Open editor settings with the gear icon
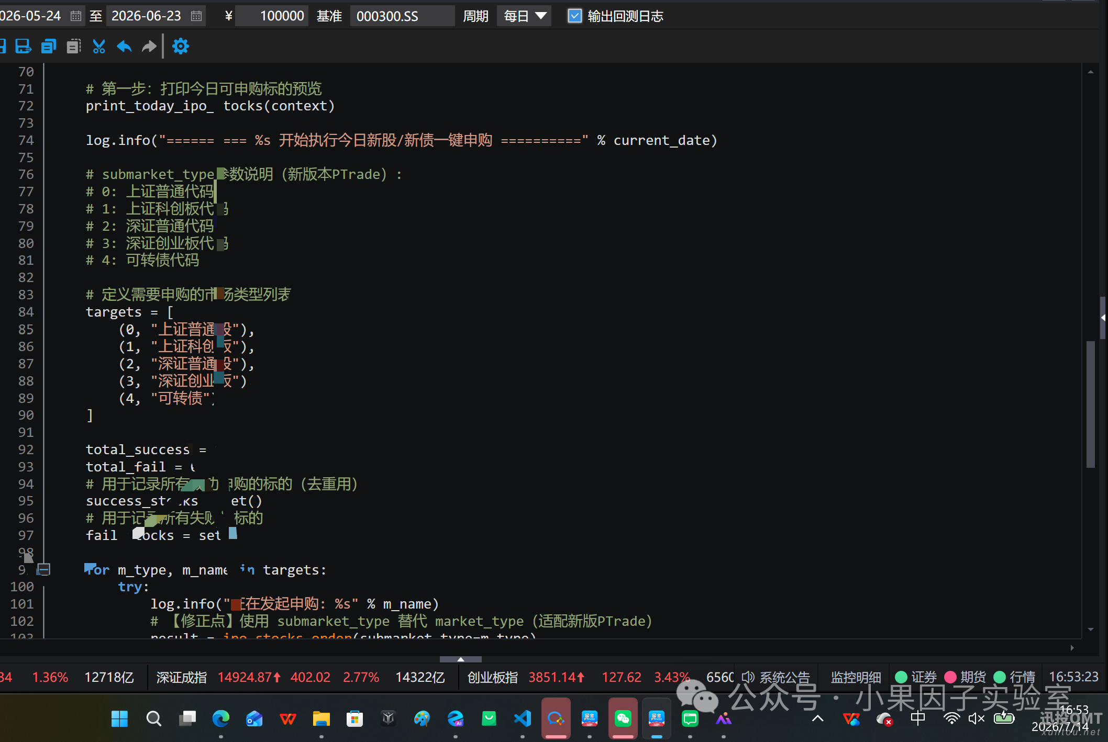1108x742 pixels. click(x=181, y=47)
